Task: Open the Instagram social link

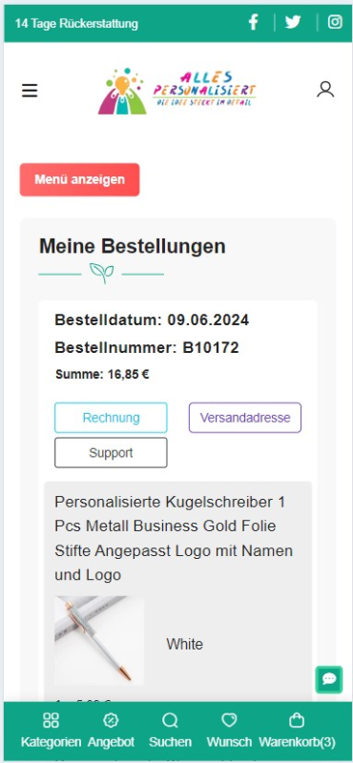Action: click(335, 22)
